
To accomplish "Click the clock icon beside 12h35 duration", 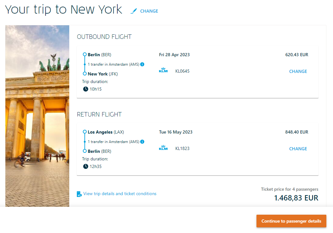I will tap(85, 166).
